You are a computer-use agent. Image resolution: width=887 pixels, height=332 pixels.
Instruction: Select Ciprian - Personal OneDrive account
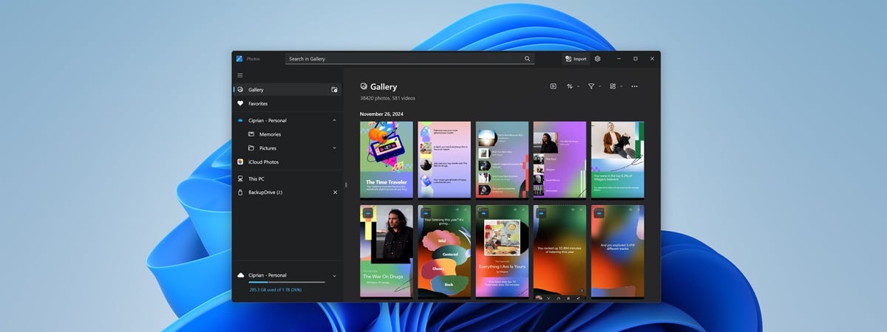(x=288, y=120)
